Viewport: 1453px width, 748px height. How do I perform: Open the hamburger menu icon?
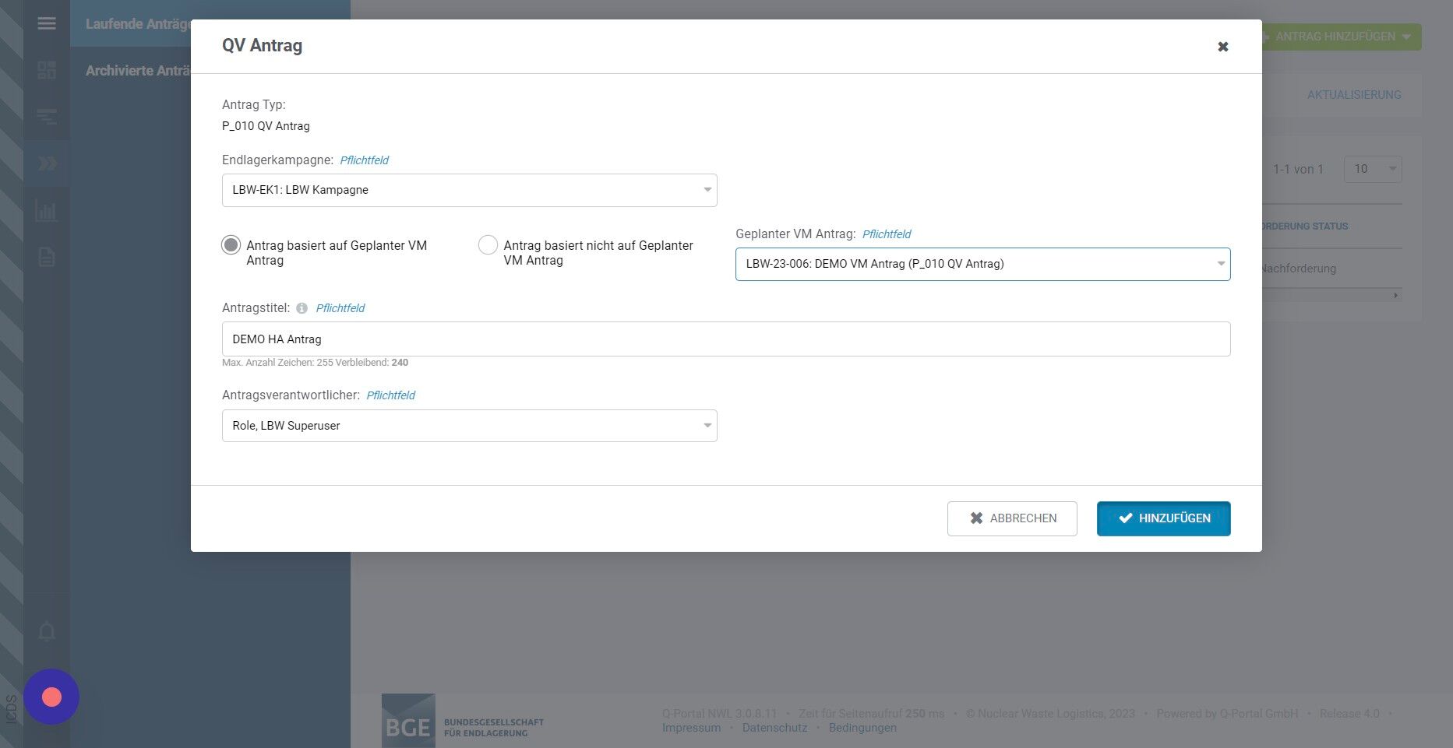click(x=47, y=23)
